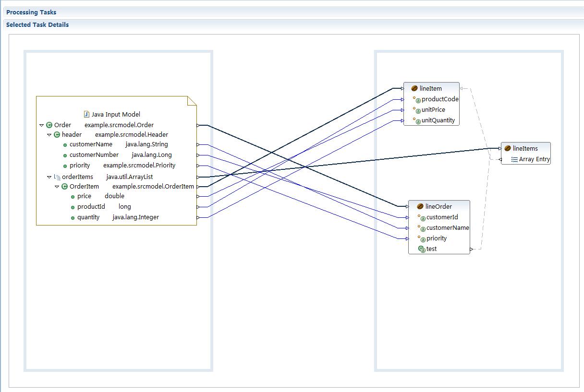
Task: Select the Array Entry label
Action: pyautogui.click(x=535, y=159)
